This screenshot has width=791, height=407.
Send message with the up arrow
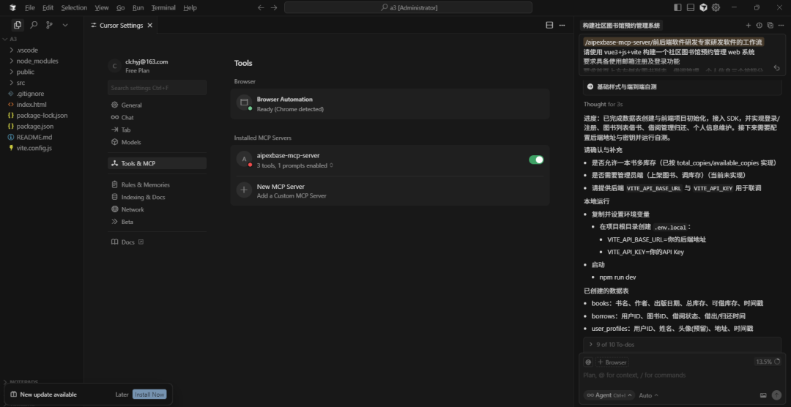coord(776,395)
